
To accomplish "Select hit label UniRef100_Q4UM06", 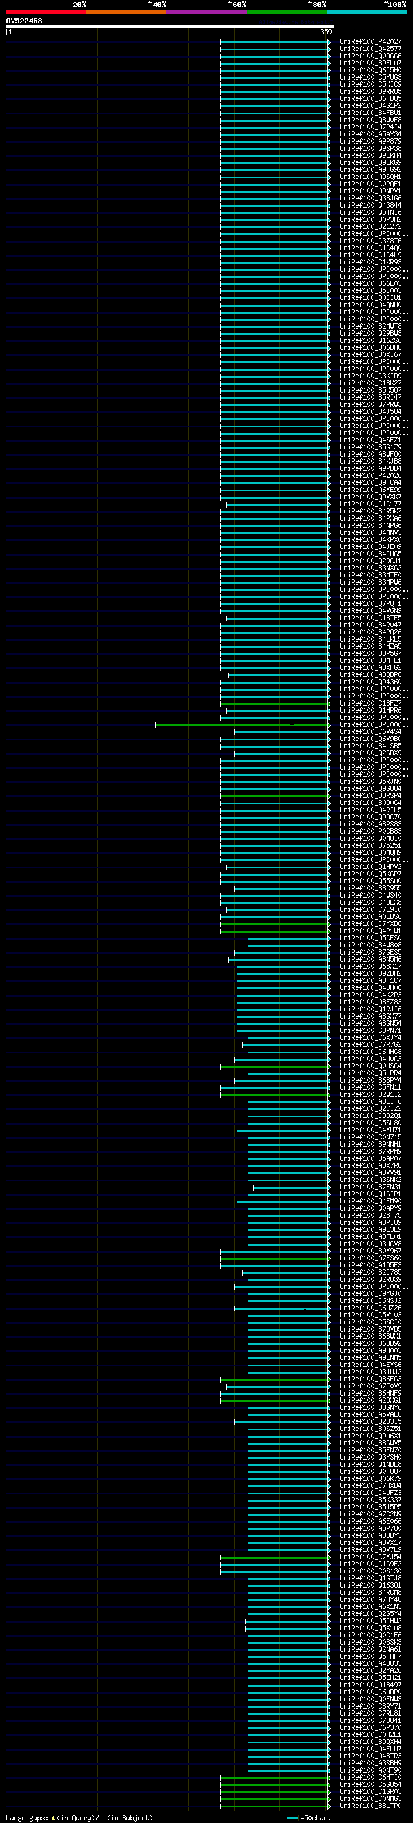I will coord(370,988).
